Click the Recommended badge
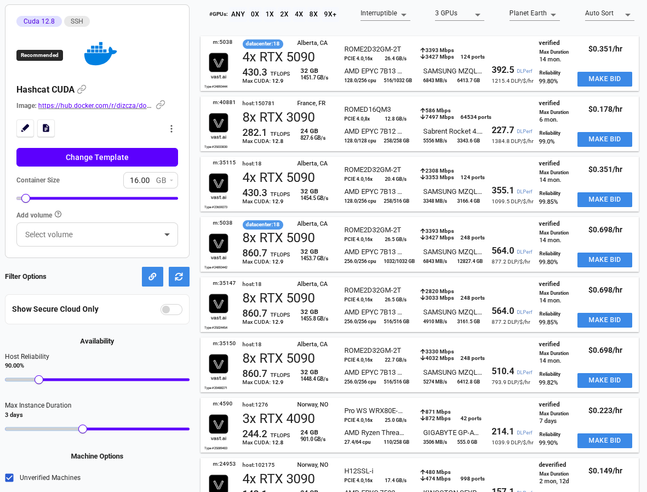 click(39, 55)
